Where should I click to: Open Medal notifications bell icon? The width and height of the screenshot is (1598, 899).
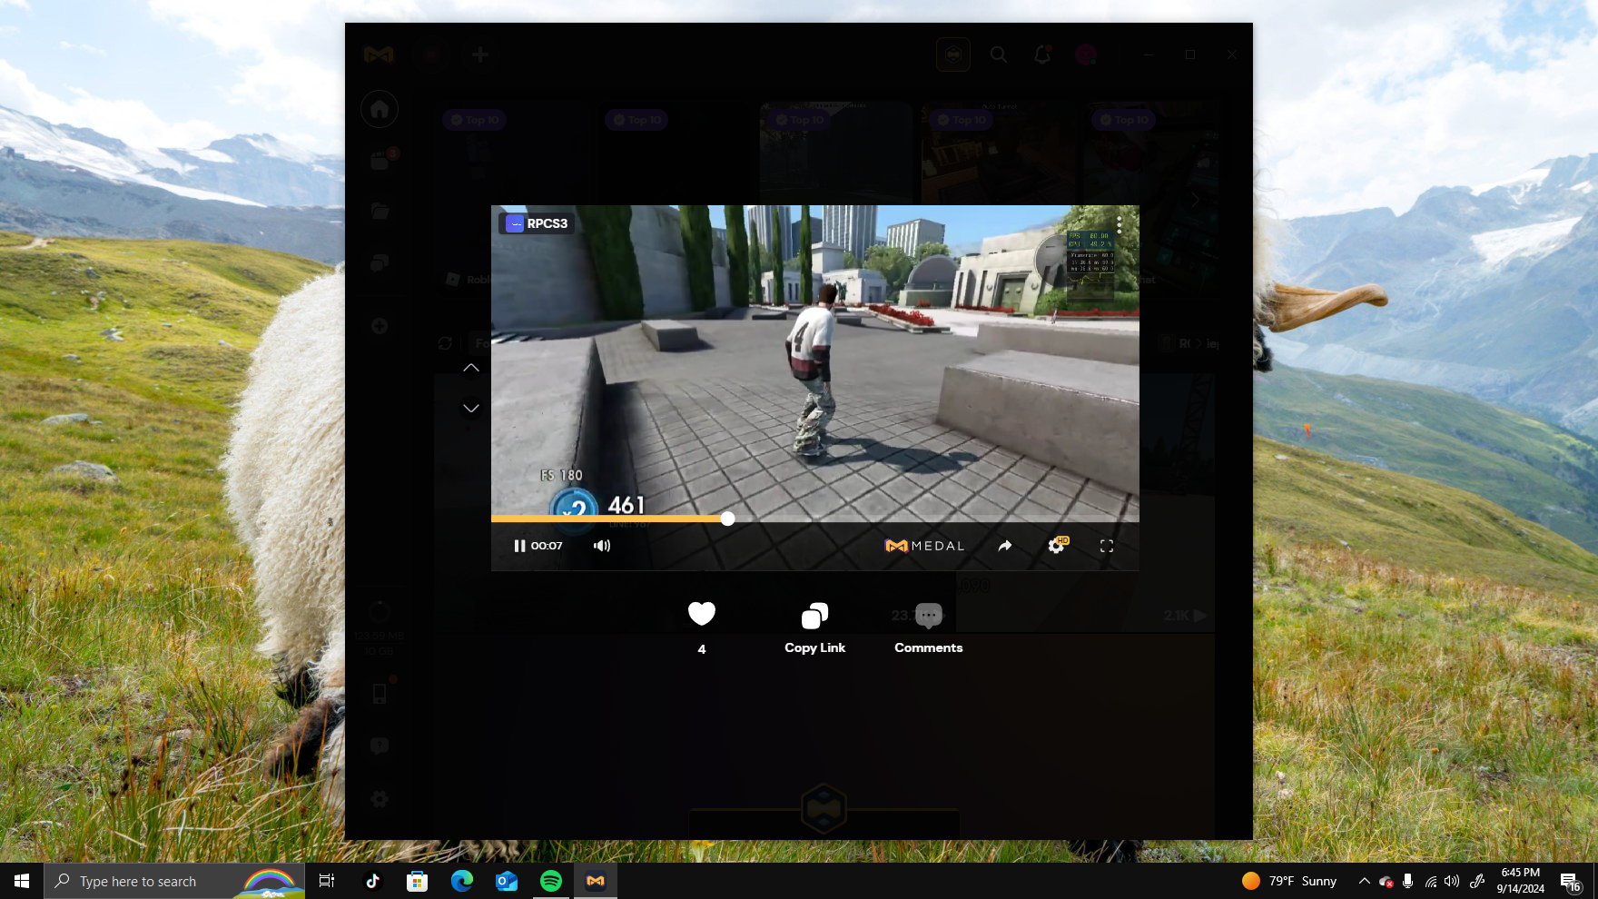coord(1042,54)
